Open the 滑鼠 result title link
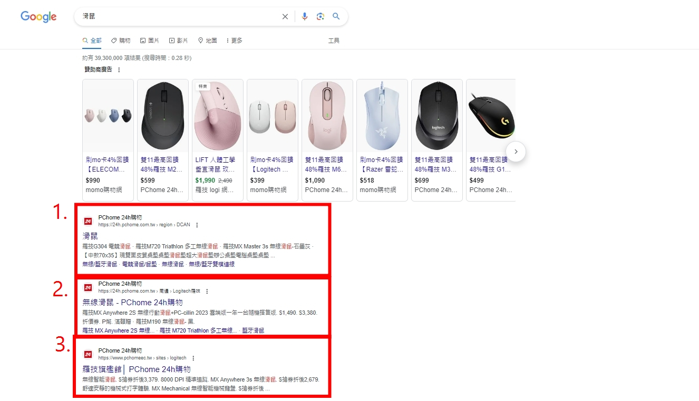The height and width of the screenshot is (401, 699). 90,236
